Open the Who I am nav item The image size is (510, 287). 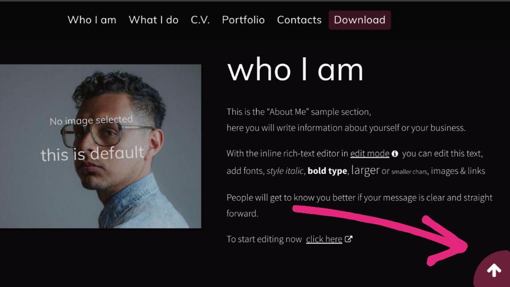click(x=92, y=20)
